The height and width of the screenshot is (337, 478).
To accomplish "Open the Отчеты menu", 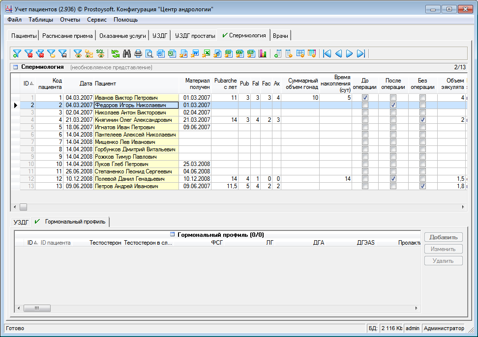I will point(70,20).
